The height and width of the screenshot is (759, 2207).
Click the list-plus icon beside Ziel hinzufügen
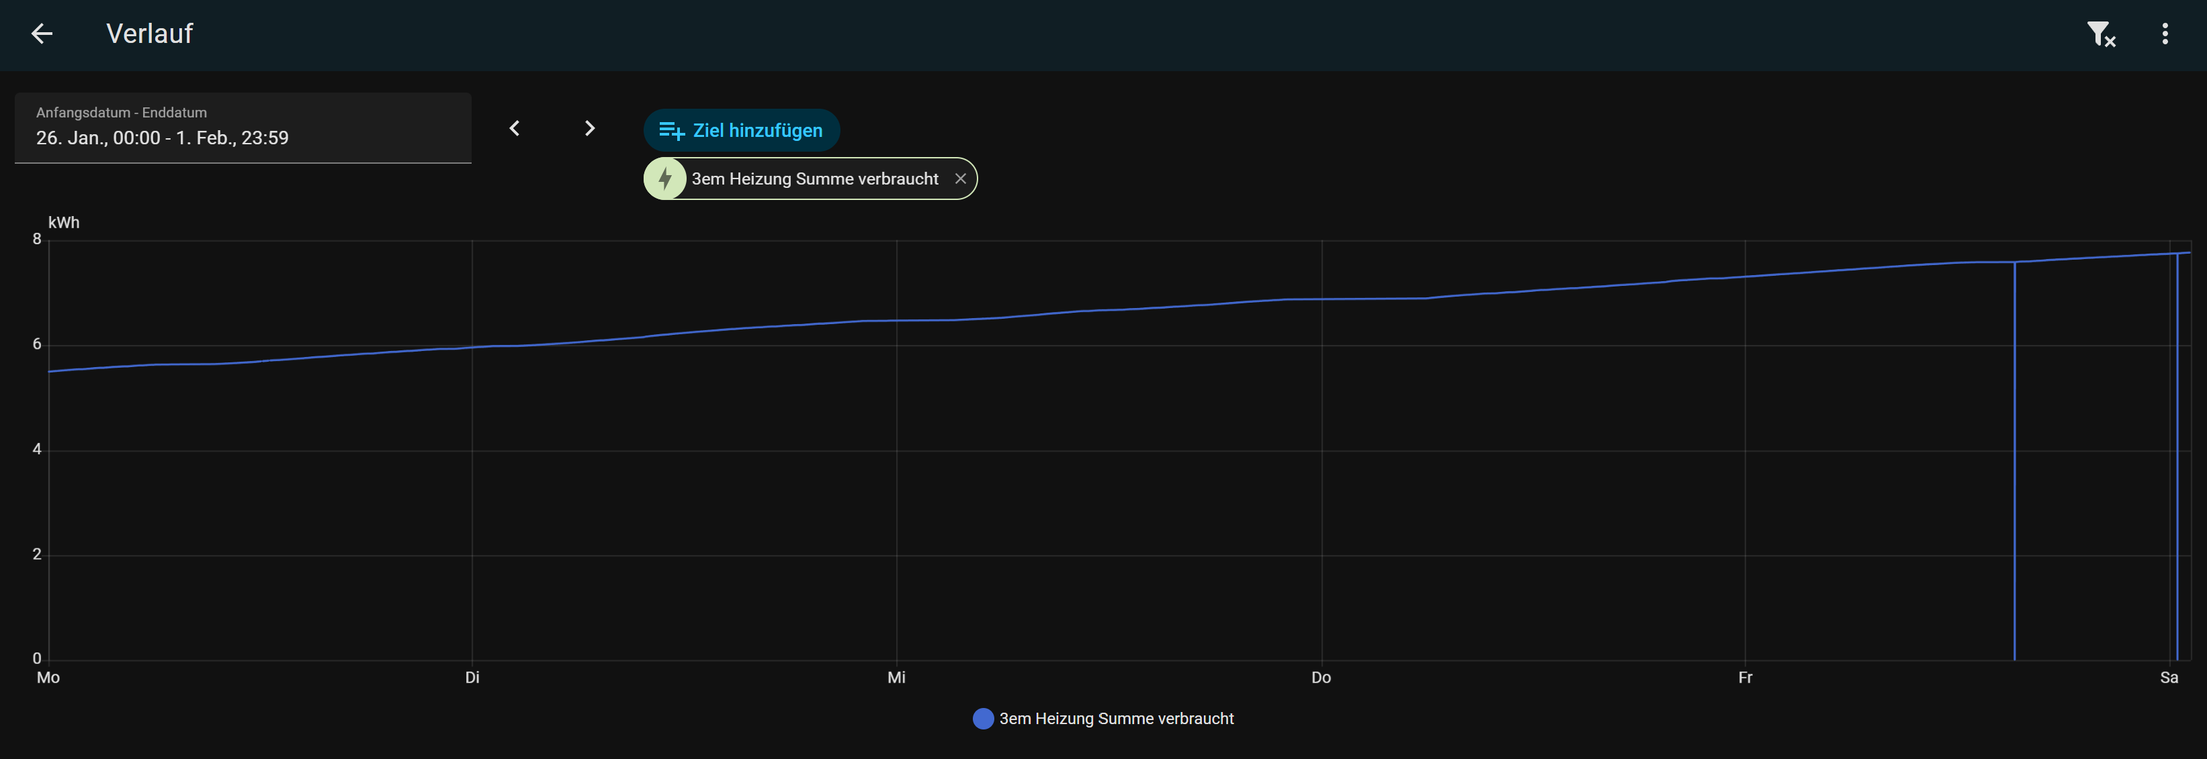[671, 131]
